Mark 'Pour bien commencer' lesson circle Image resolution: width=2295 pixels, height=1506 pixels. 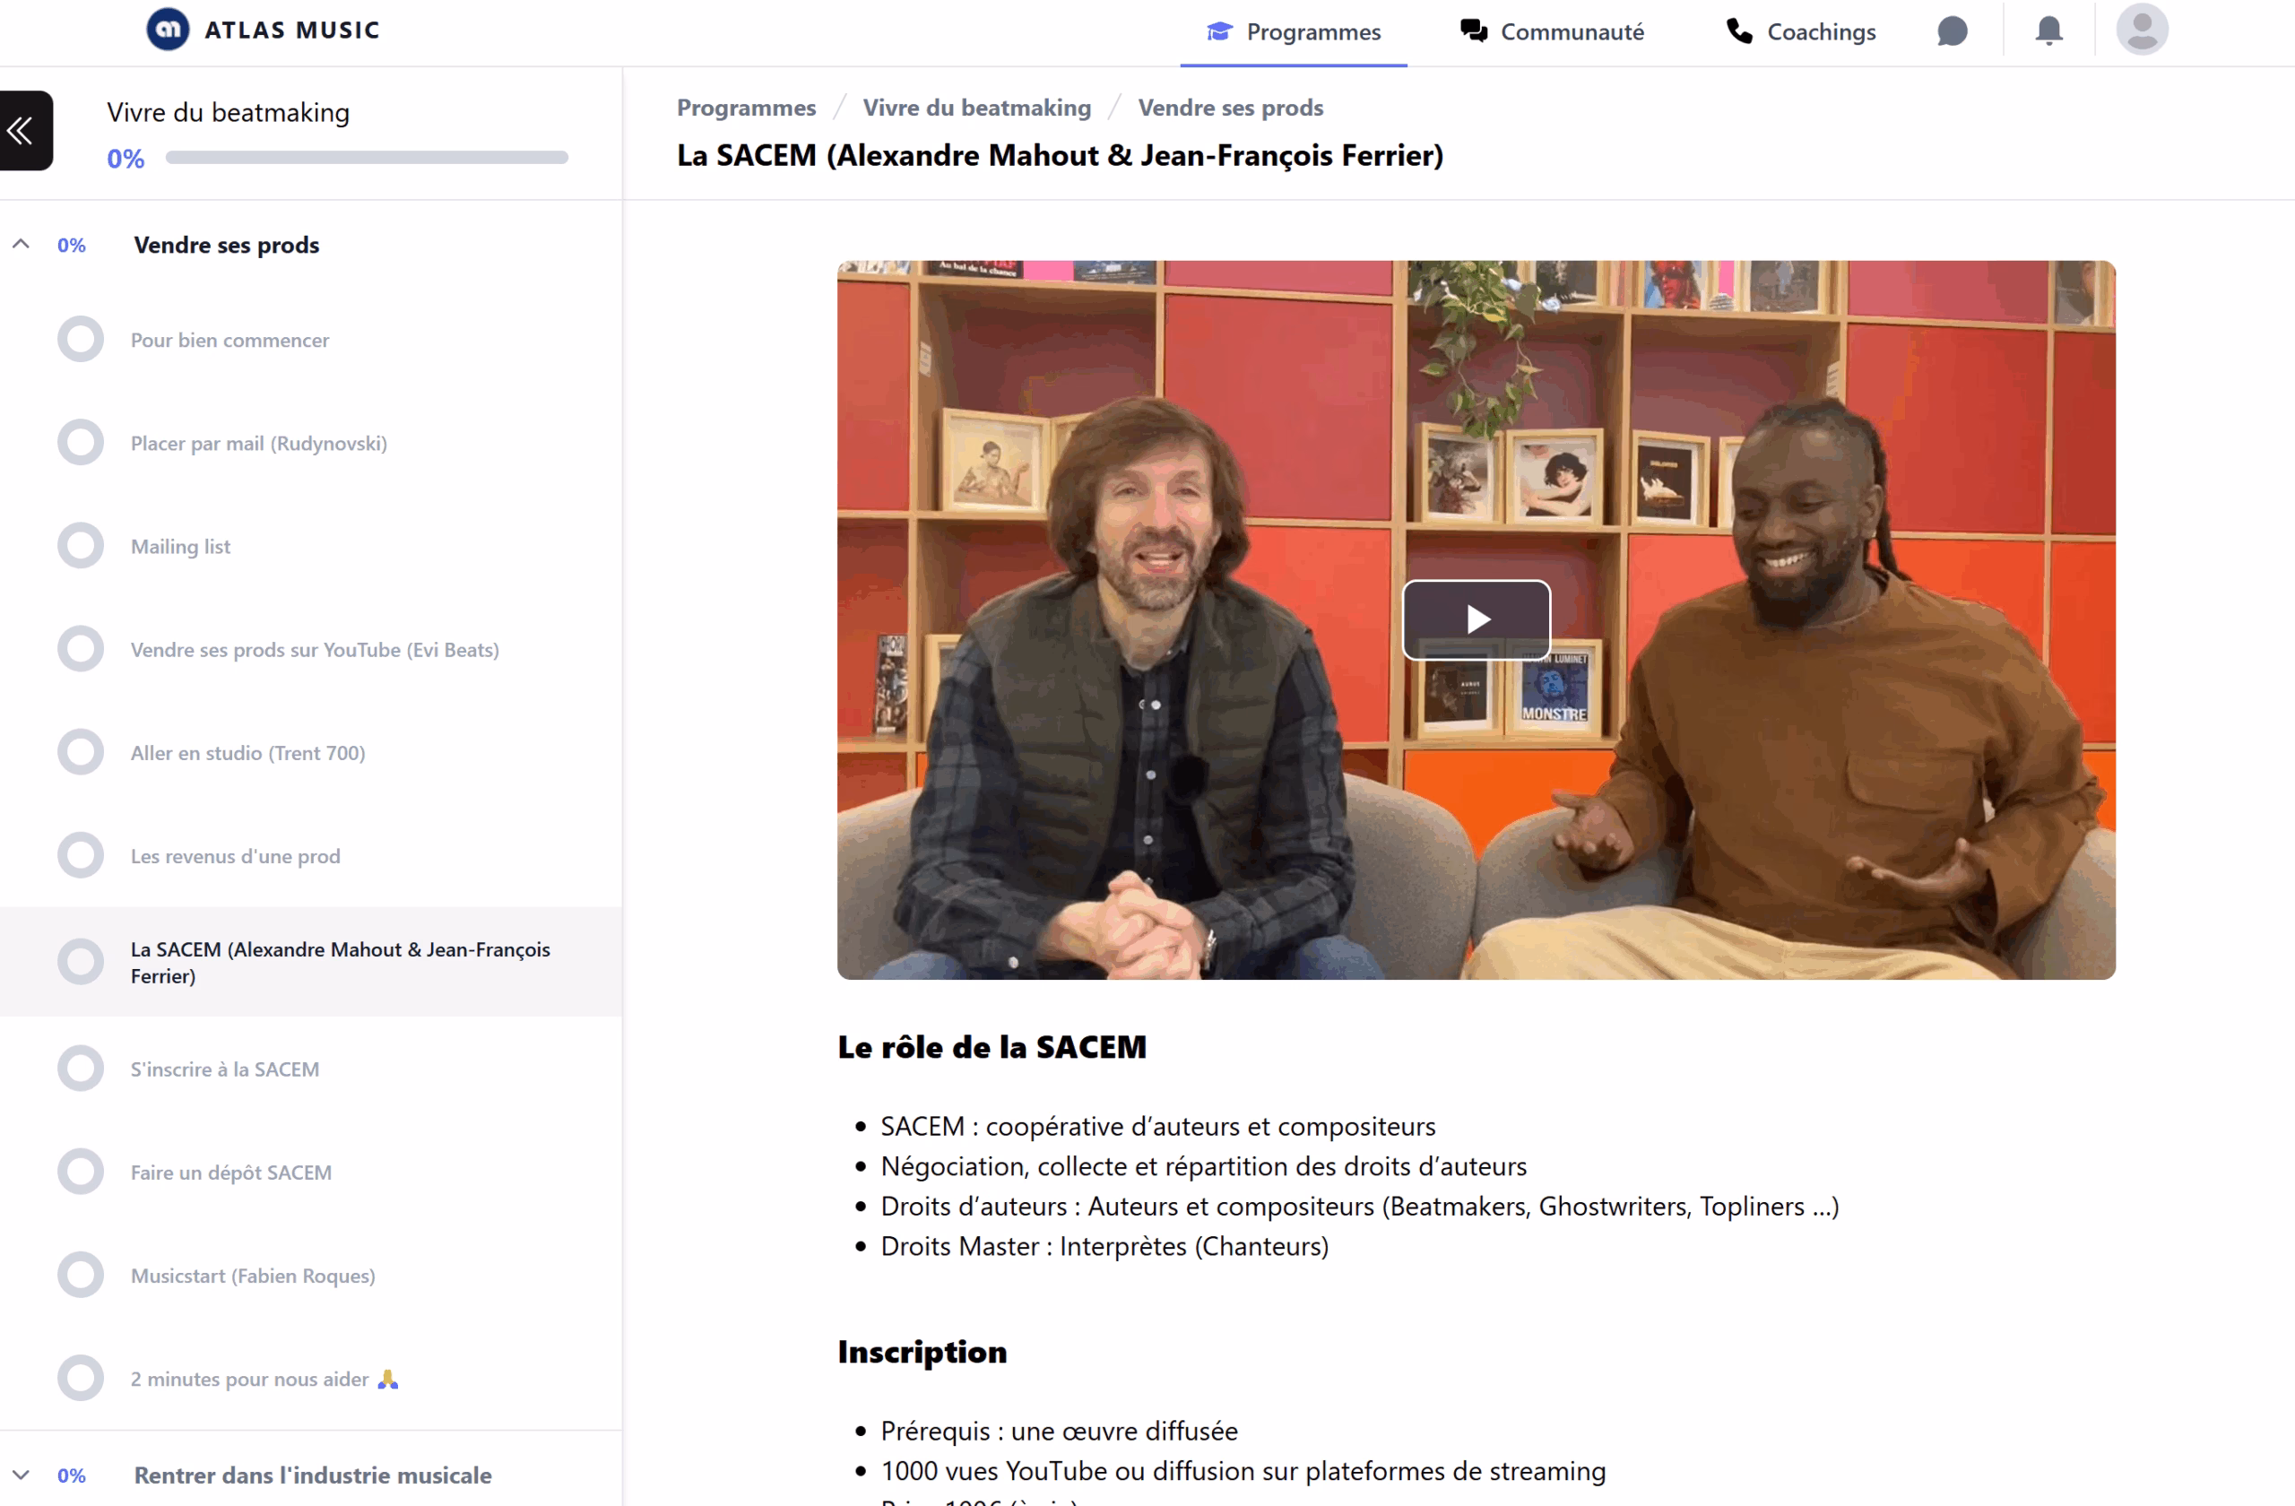(x=81, y=340)
